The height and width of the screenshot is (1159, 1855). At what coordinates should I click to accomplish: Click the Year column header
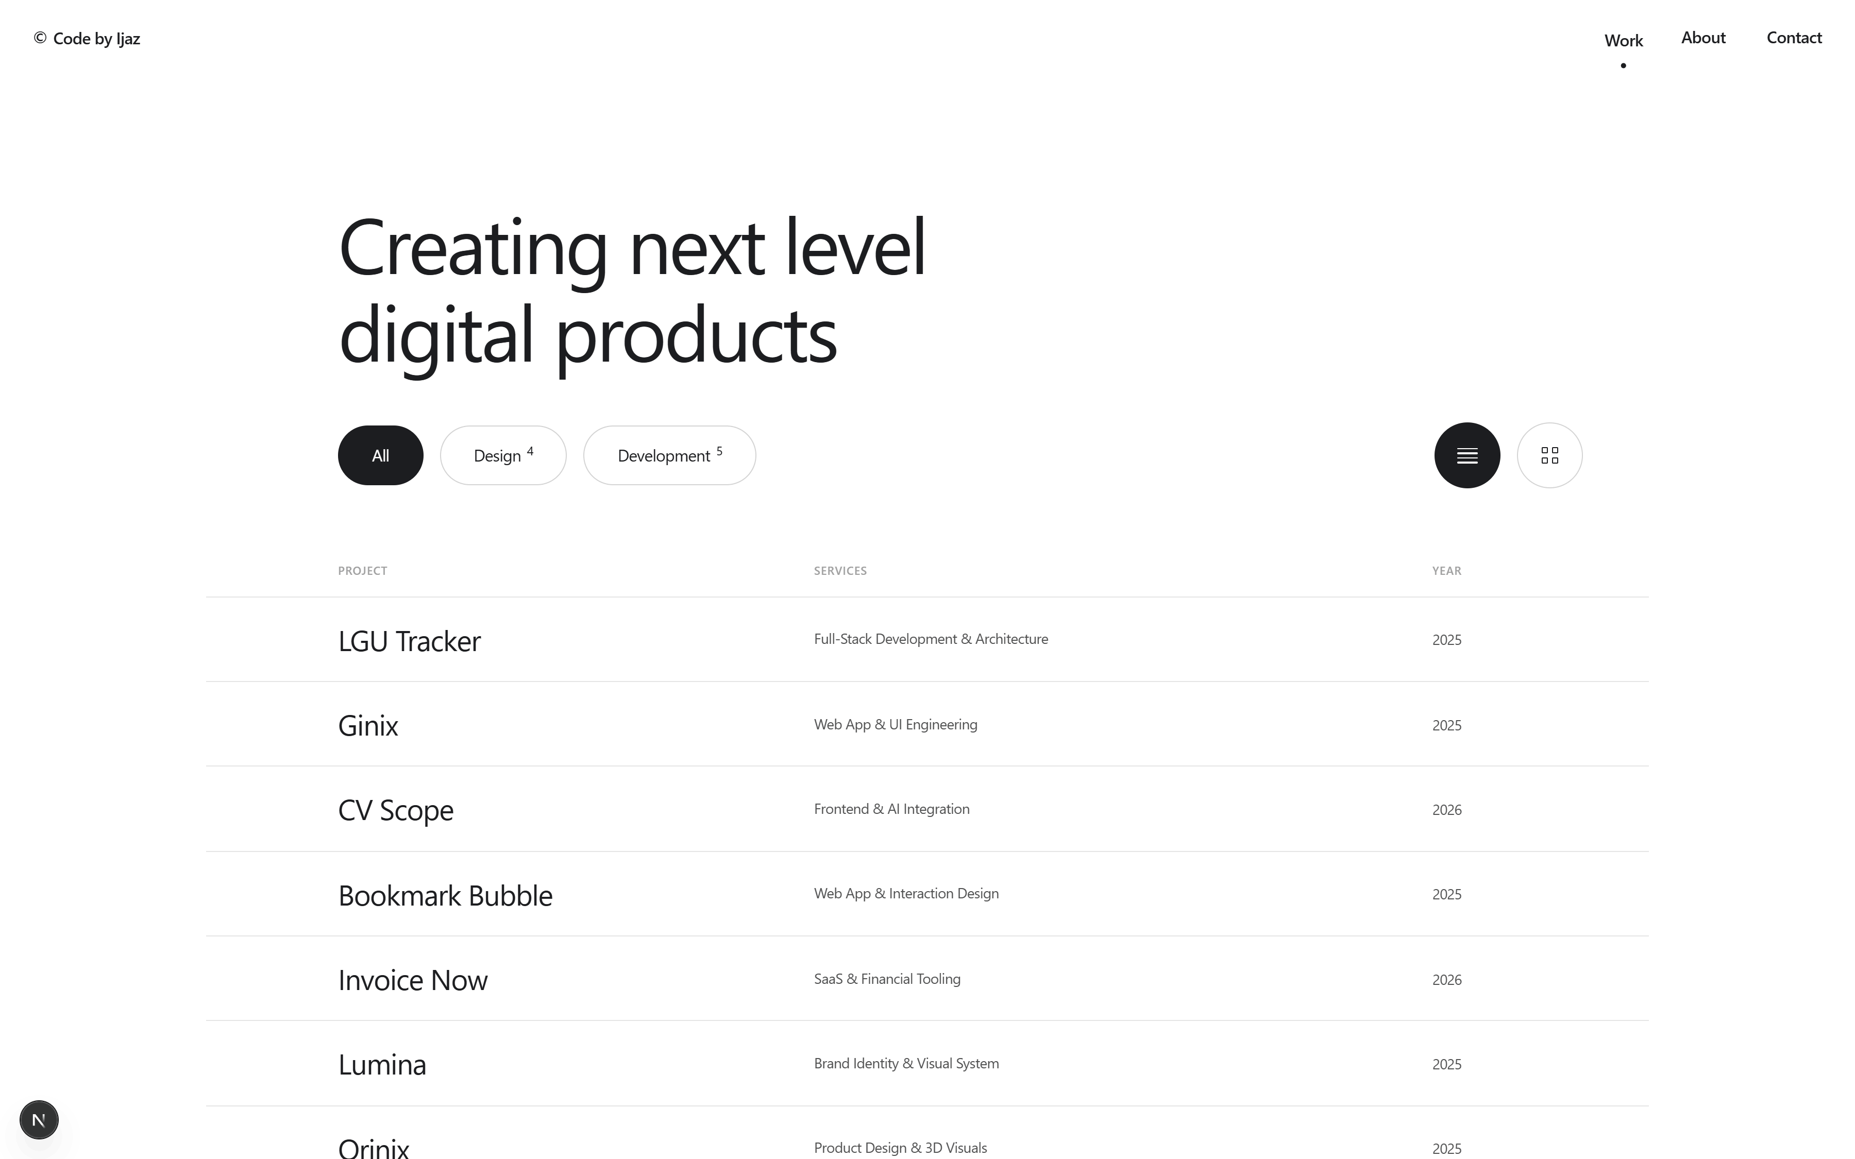click(1446, 570)
